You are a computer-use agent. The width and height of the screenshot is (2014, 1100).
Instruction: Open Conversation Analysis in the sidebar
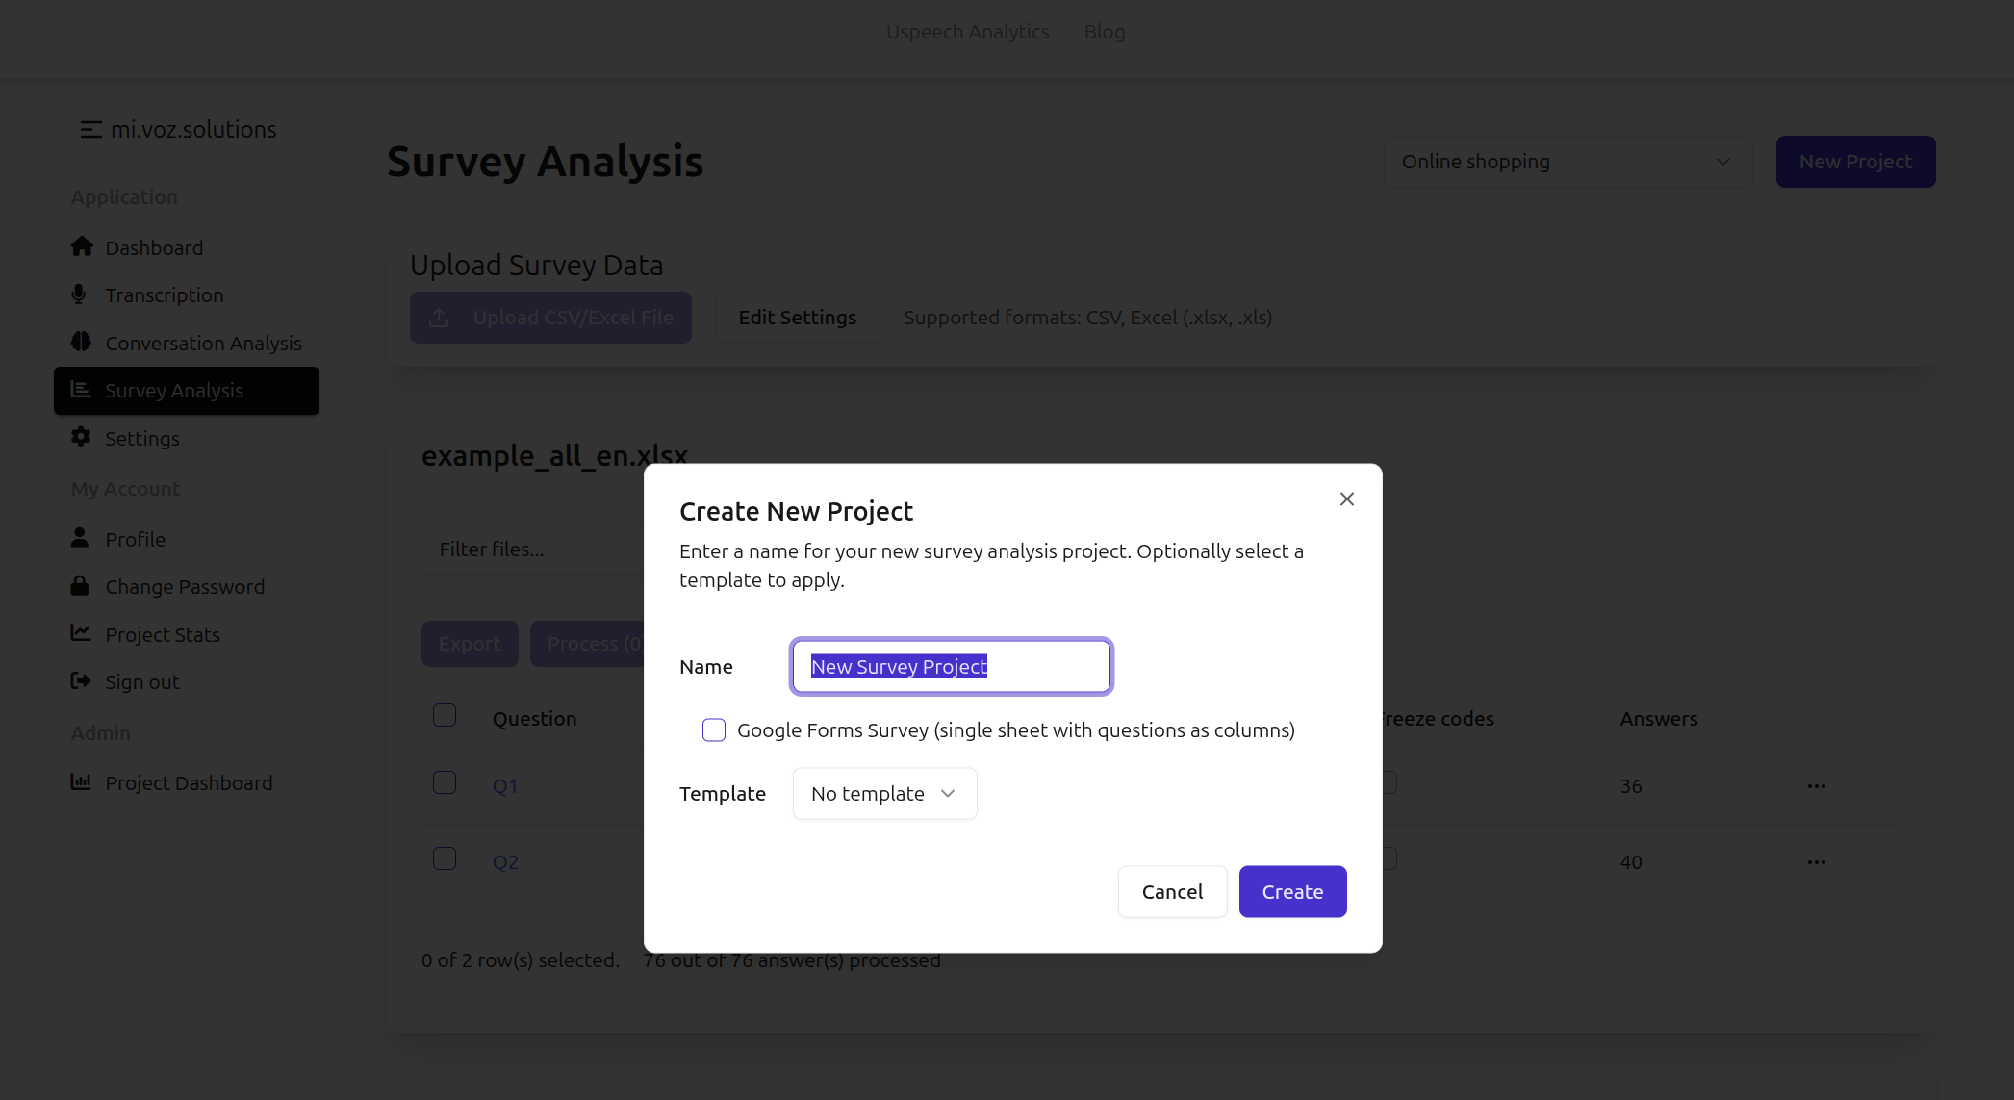click(x=202, y=343)
